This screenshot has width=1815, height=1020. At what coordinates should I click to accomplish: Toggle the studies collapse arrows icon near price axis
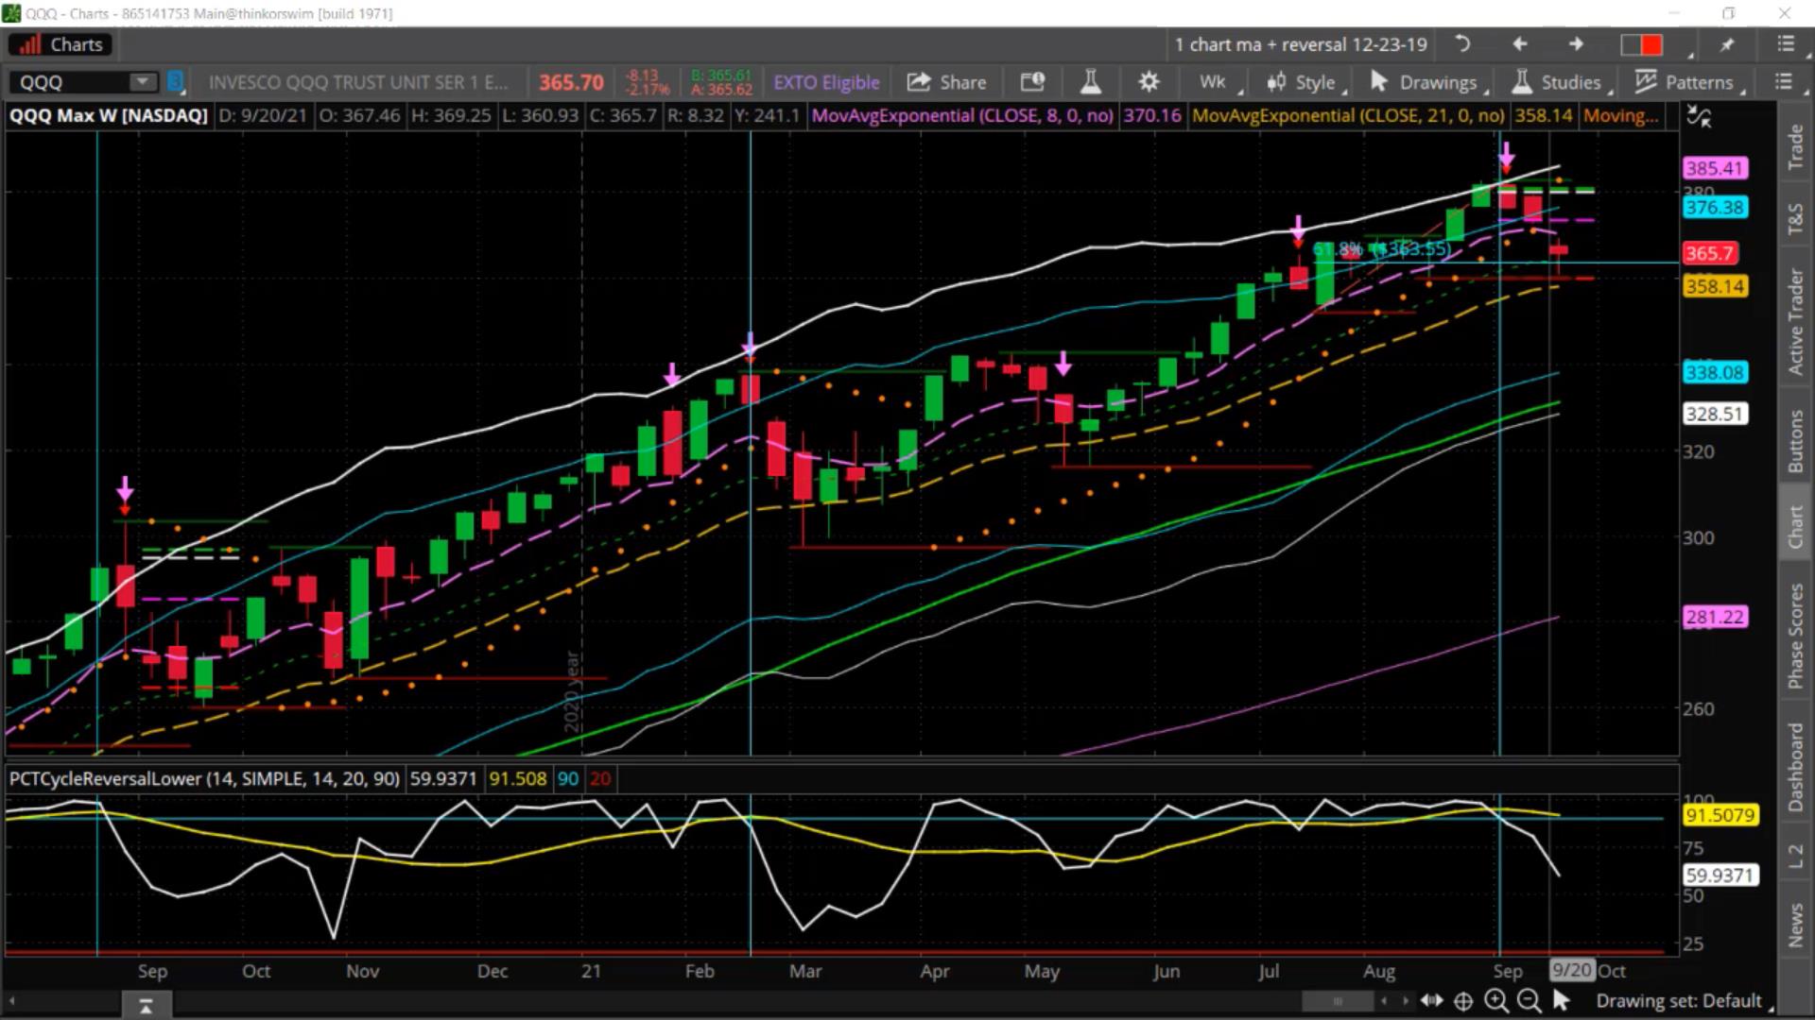[x=1699, y=117]
